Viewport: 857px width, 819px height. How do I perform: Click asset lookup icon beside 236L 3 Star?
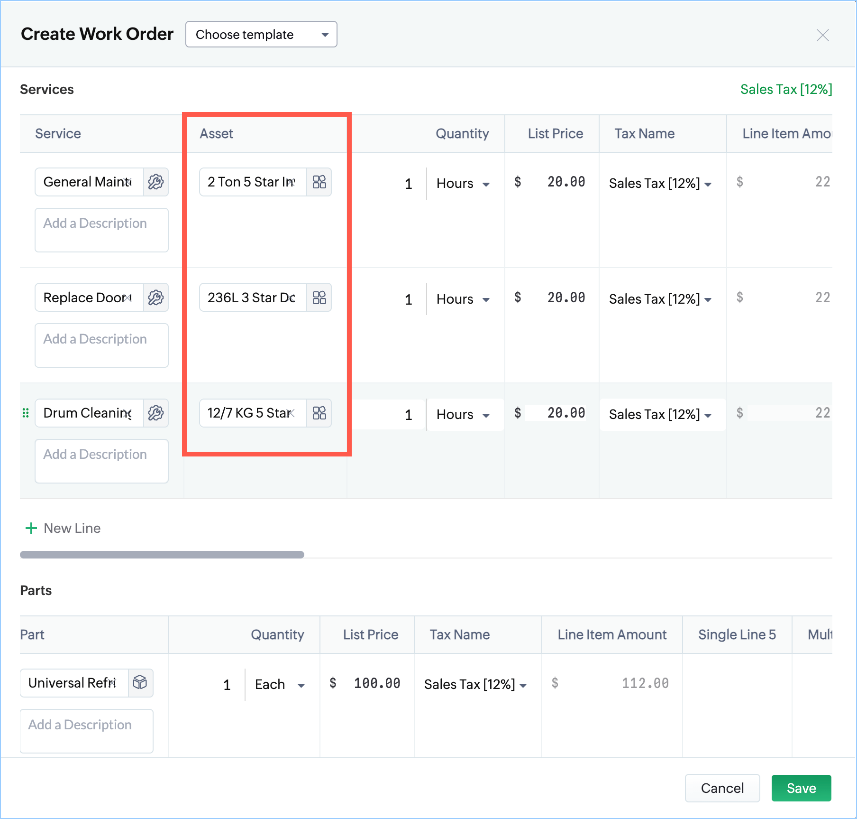pyautogui.click(x=319, y=298)
